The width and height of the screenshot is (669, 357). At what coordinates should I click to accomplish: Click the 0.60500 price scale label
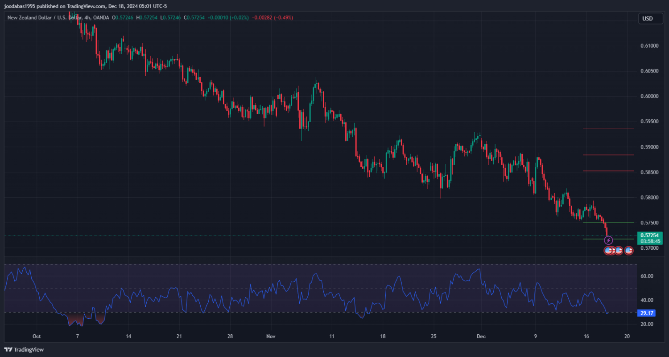coord(649,71)
